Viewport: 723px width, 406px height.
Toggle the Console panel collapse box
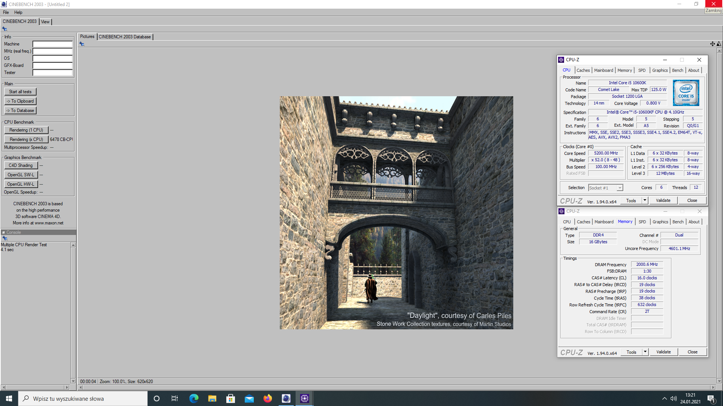click(3, 232)
